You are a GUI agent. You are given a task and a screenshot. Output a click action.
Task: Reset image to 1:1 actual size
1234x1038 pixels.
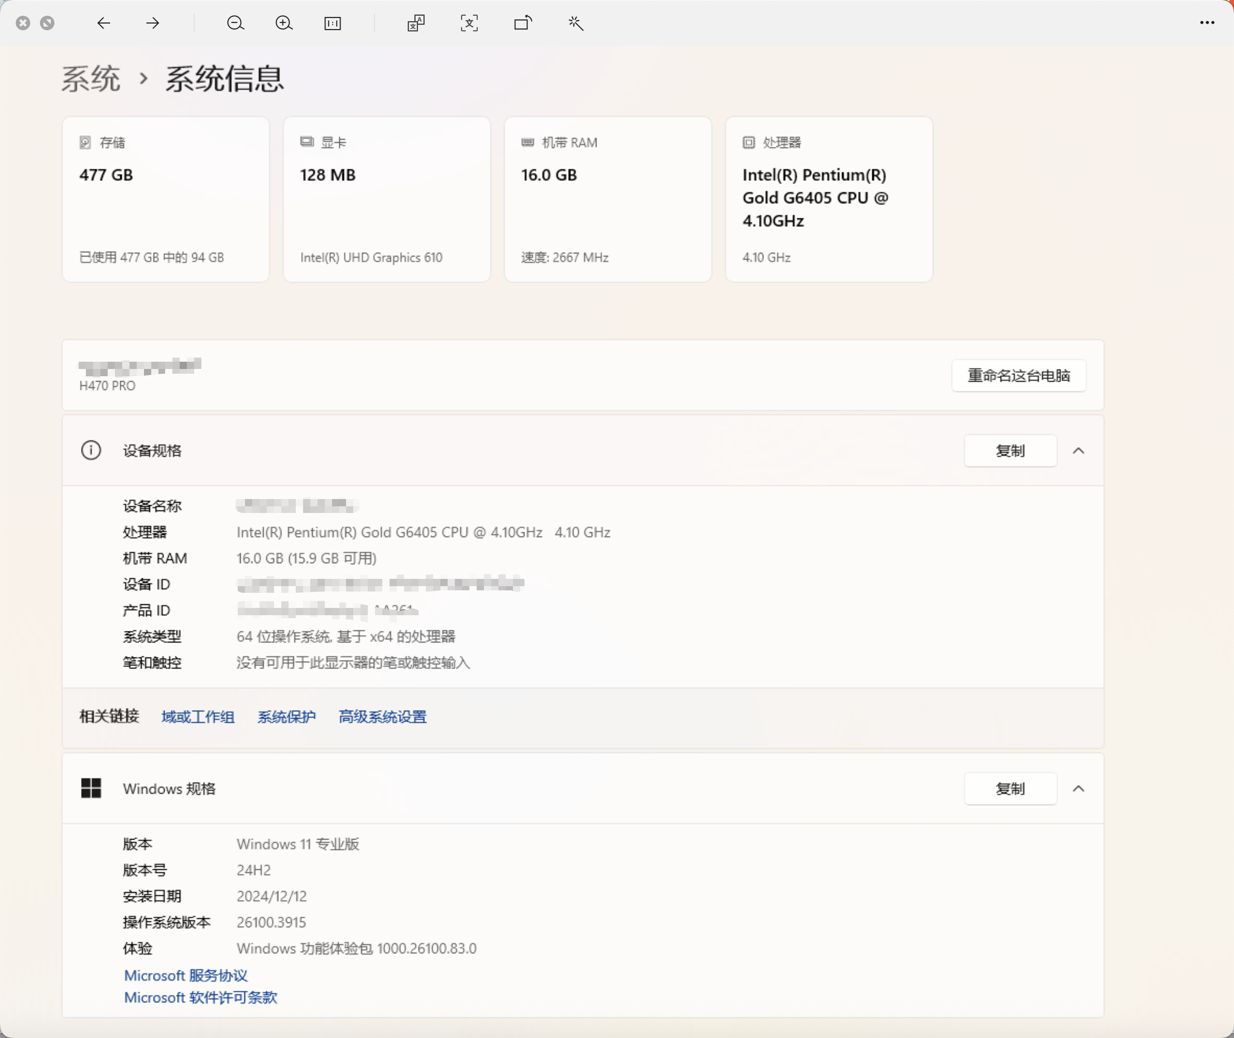333,23
